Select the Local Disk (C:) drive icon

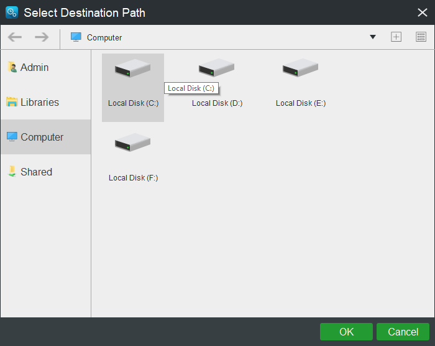coord(132,68)
